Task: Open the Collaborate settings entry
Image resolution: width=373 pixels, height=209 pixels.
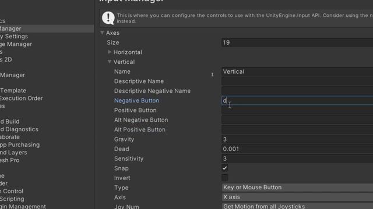Action: tap(10, 137)
